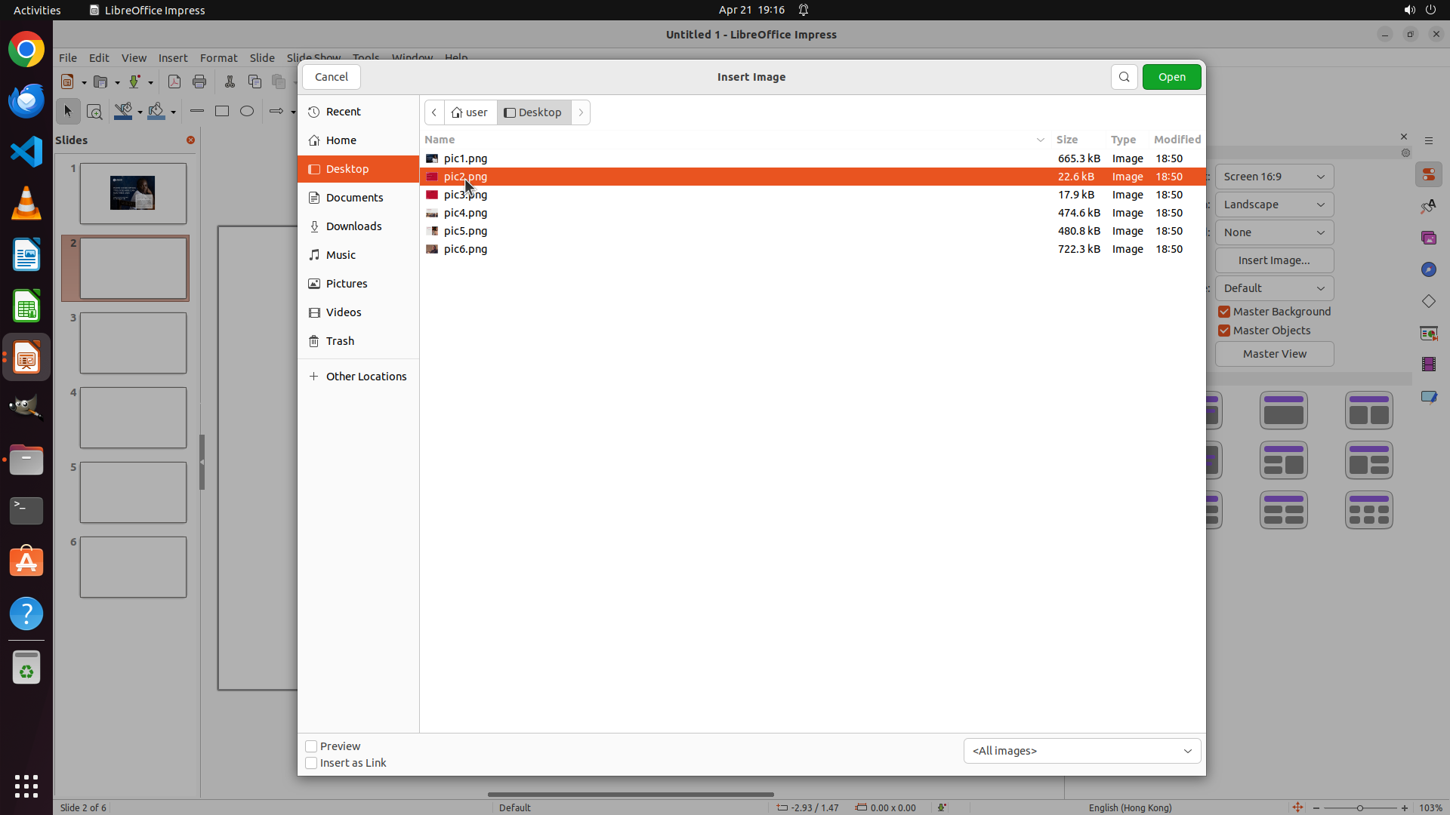Check the Insert as Link option
The image size is (1450, 815).
[x=311, y=763]
